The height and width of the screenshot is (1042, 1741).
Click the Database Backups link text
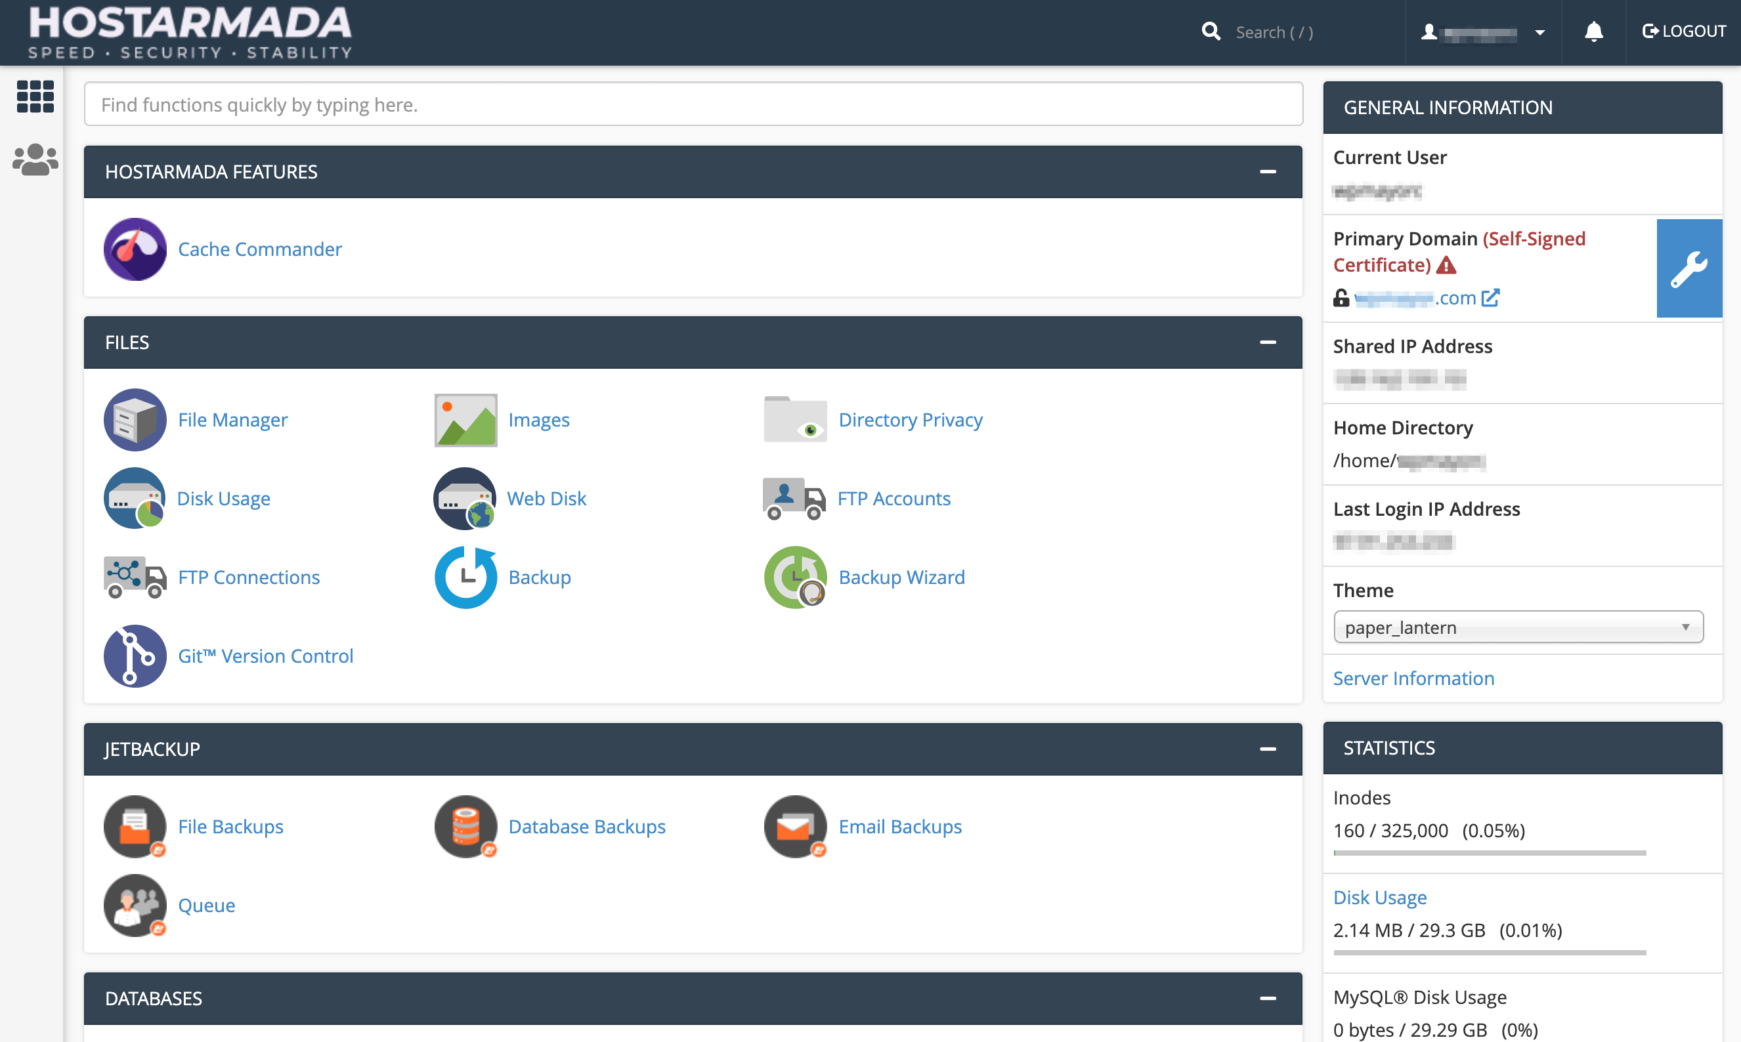tap(587, 826)
